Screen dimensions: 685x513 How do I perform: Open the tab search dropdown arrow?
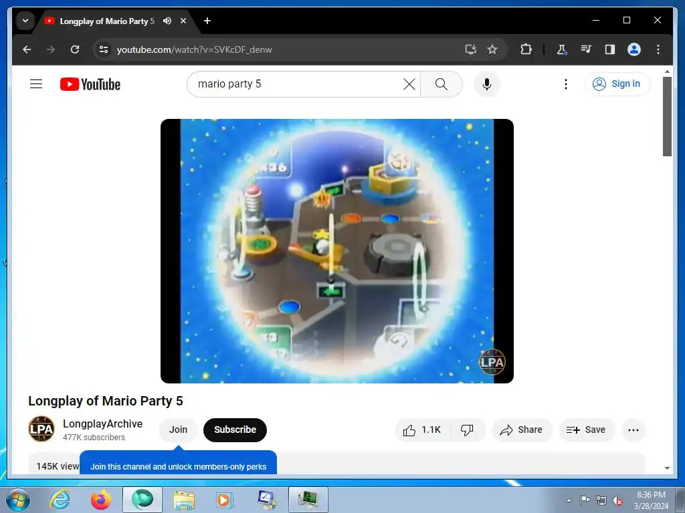pyautogui.click(x=25, y=21)
